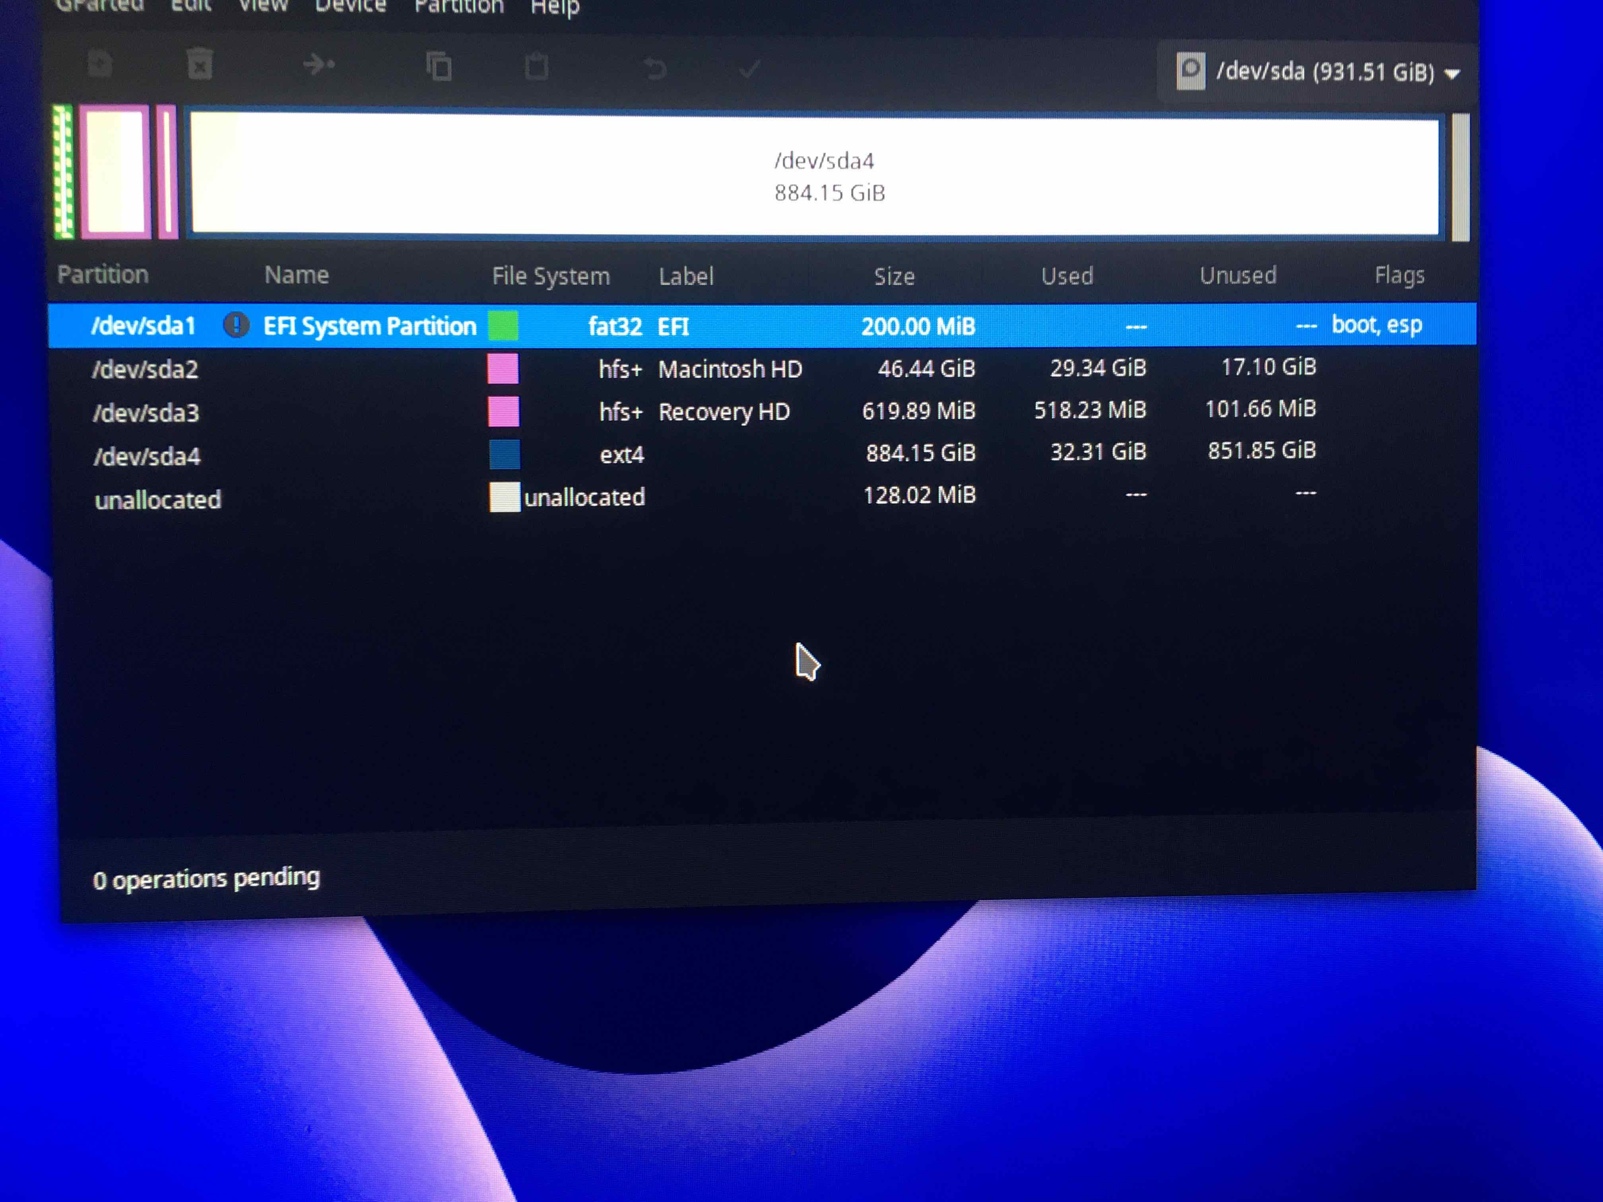Click the warning icon beside /dev/sda1
This screenshot has height=1202, width=1603.
(x=235, y=325)
